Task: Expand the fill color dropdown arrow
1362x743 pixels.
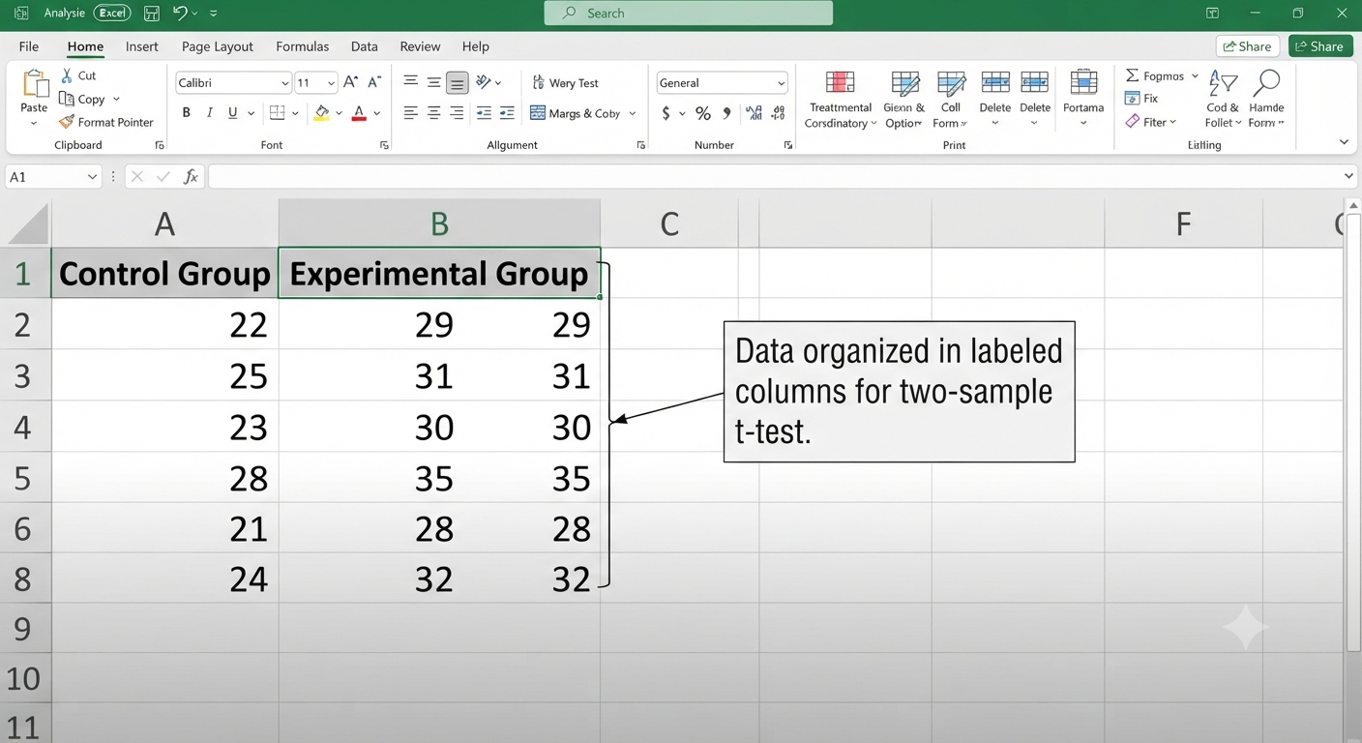Action: pyautogui.click(x=340, y=113)
